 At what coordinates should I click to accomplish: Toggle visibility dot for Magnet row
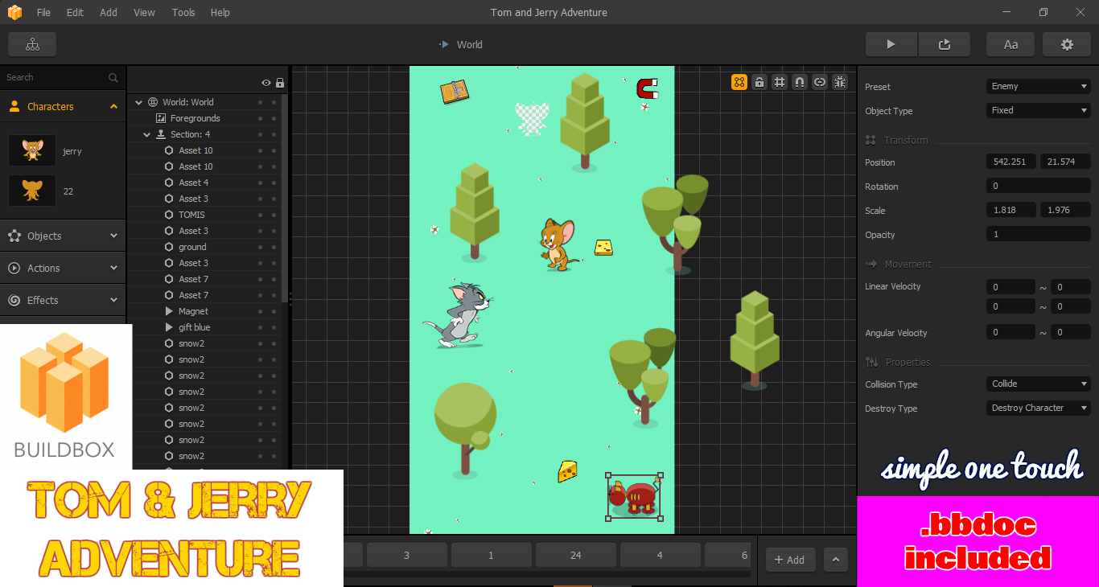pos(260,311)
